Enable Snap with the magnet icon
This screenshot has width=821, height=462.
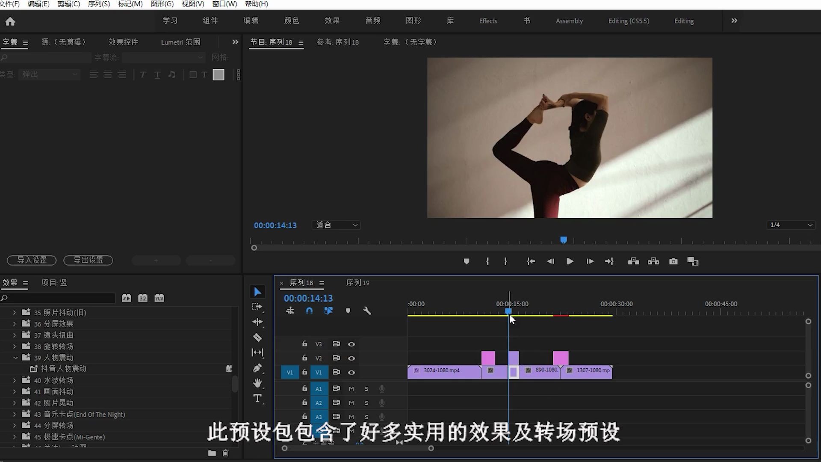tap(309, 311)
